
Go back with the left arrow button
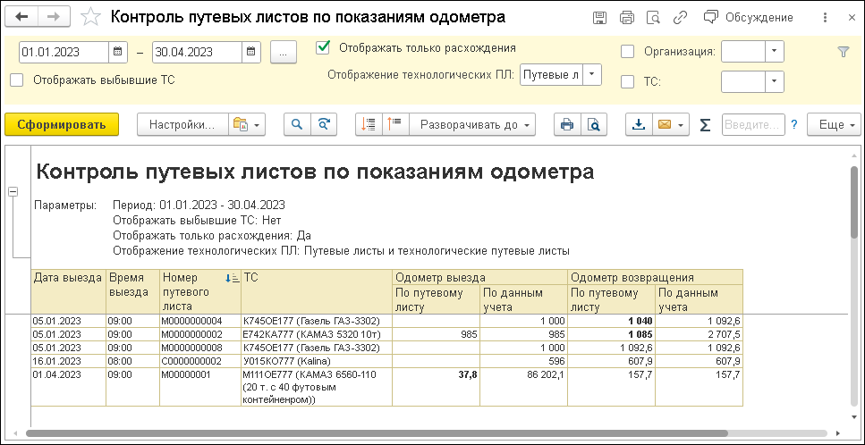(22, 17)
